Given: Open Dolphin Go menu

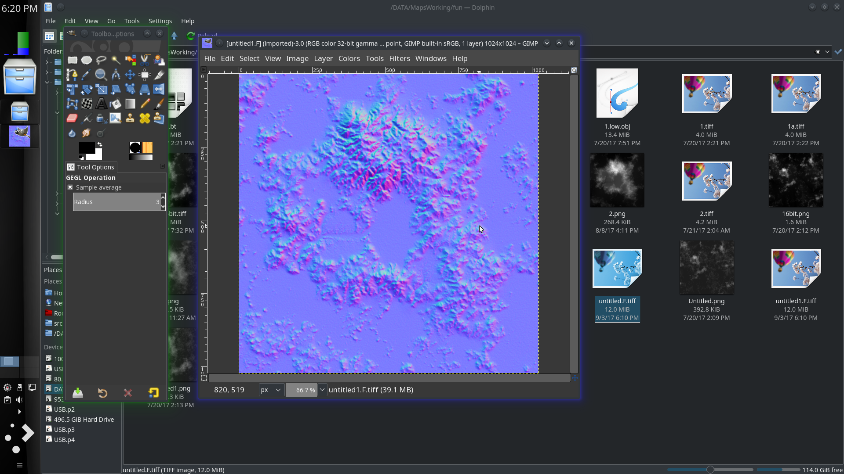Looking at the screenshot, I should click(x=111, y=21).
